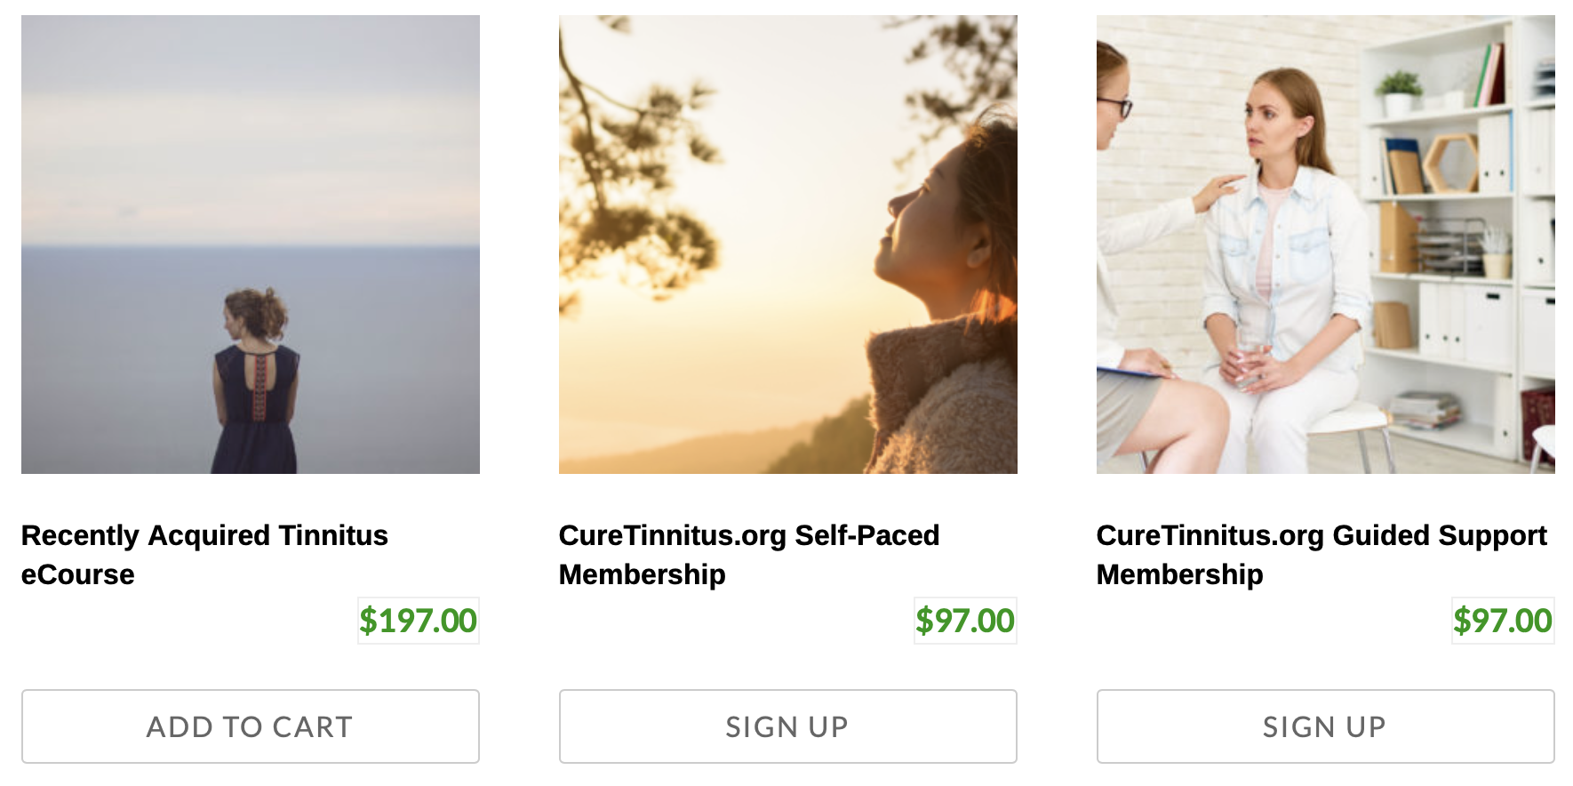Sign up for Guided Support Membership
The height and width of the screenshot is (786, 1573).
pos(1325,726)
